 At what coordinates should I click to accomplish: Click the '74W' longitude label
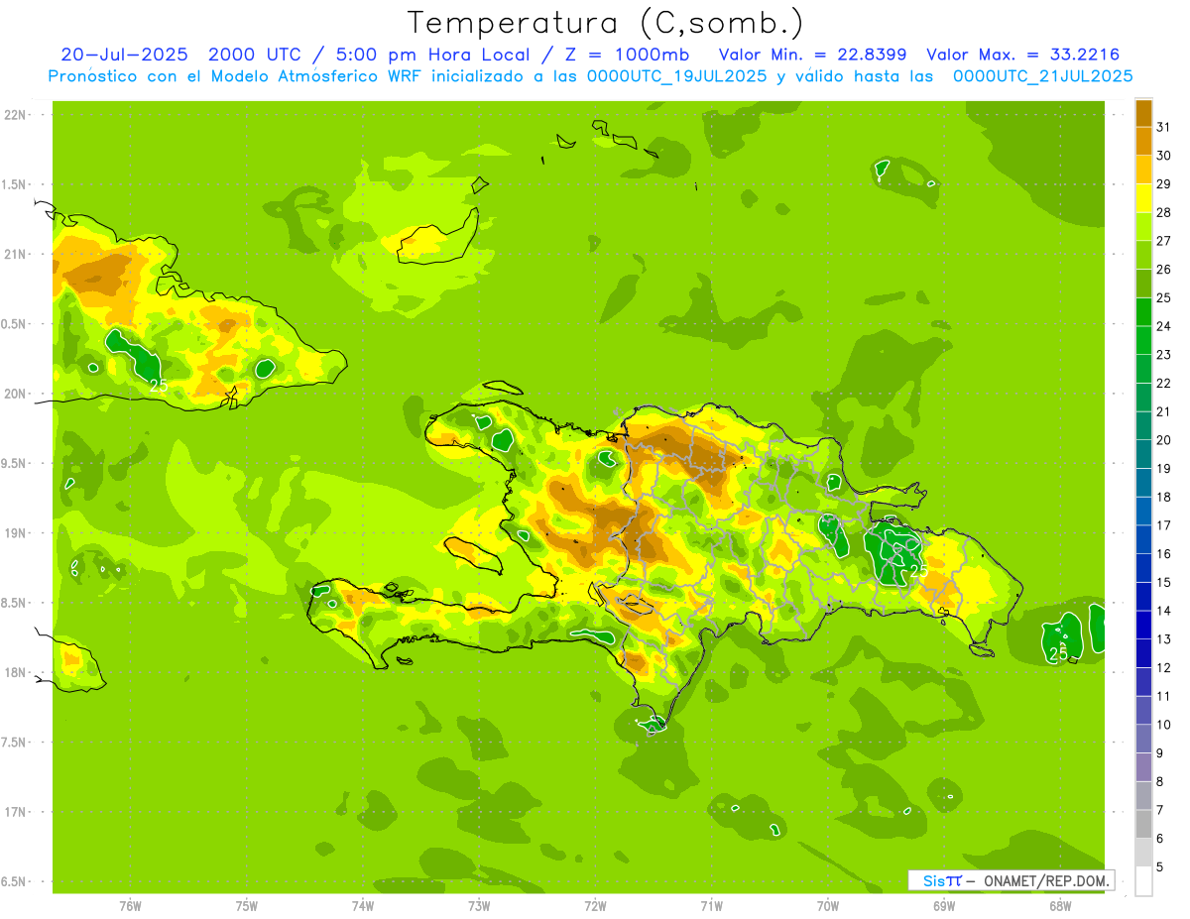[363, 906]
